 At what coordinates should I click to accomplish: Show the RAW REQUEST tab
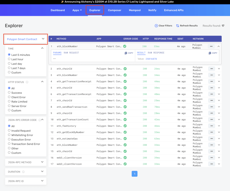[x=71, y=53]
